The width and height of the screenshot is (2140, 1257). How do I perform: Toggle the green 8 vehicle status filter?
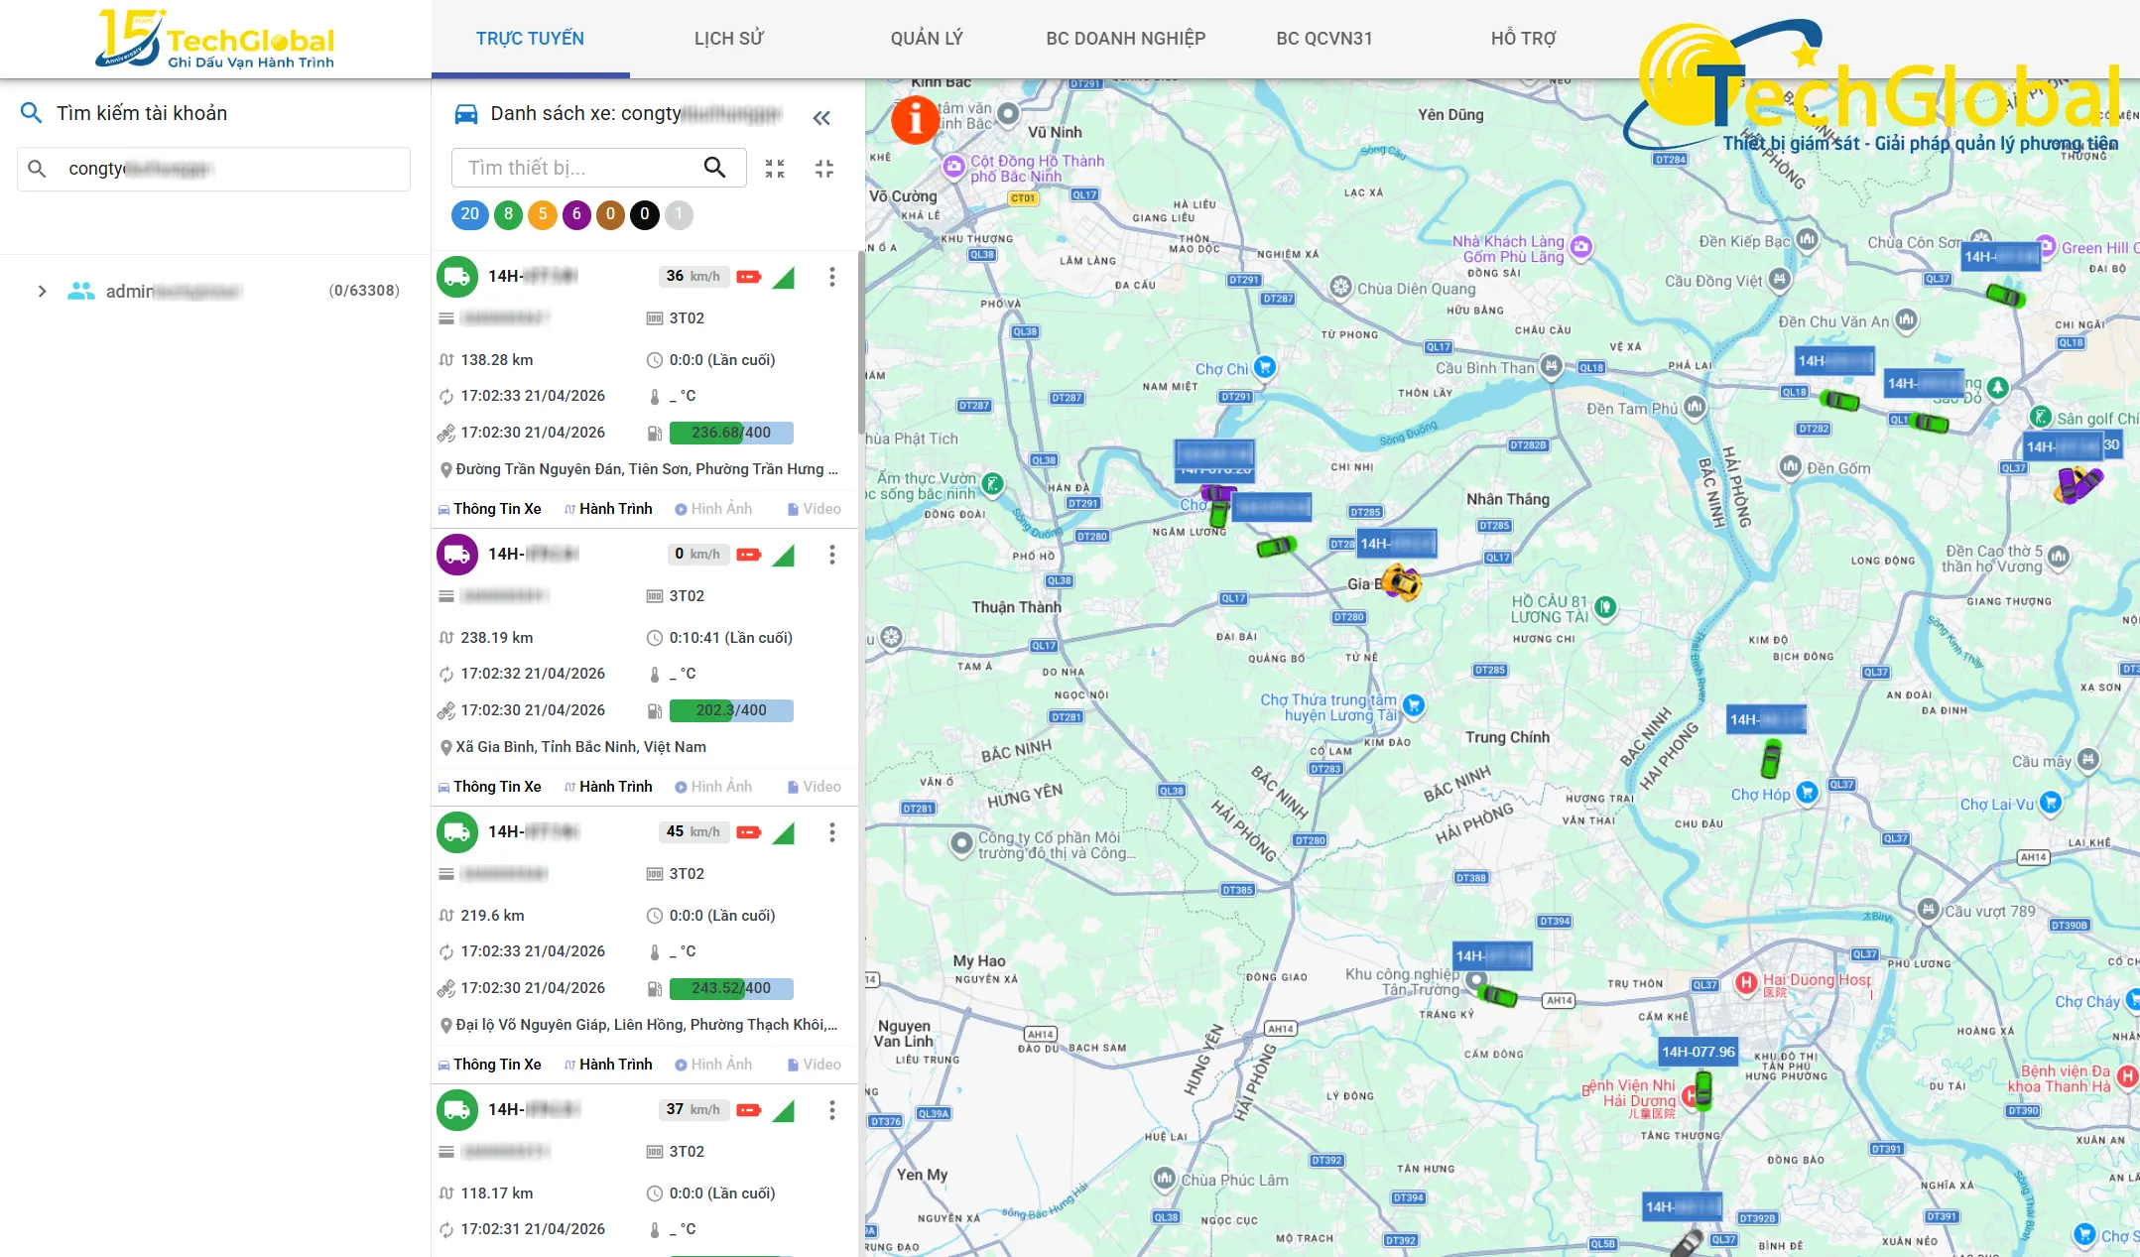pyautogui.click(x=509, y=214)
